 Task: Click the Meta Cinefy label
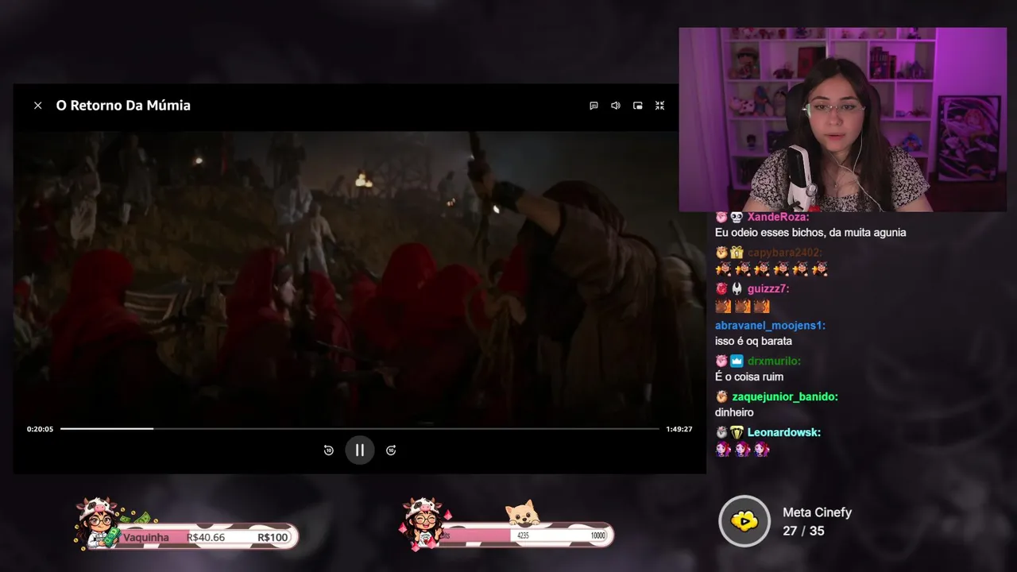click(817, 512)
